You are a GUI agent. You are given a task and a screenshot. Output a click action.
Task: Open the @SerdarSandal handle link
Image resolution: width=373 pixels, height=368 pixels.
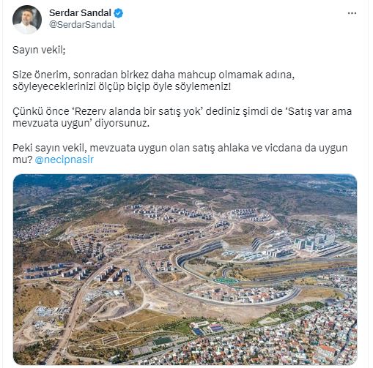[82, 25]
